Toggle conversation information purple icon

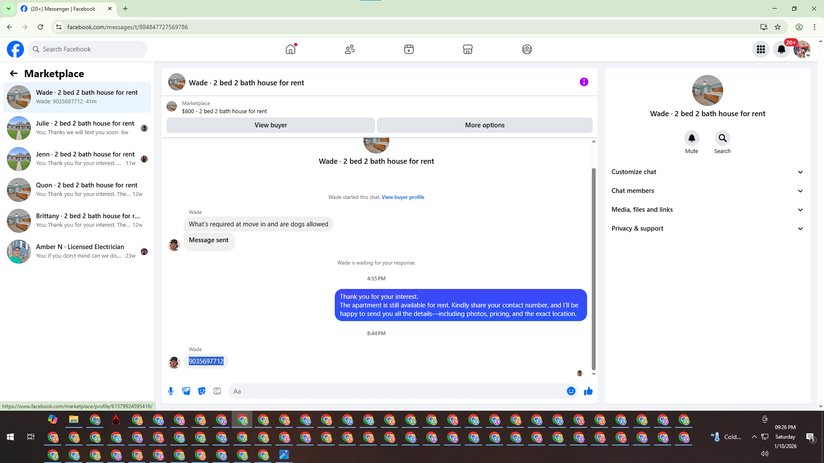(584, 82)
